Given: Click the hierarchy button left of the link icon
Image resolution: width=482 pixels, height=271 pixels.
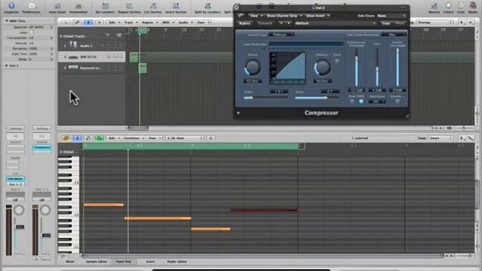Looking at the screenshot, I should click(x=66, y=22).
